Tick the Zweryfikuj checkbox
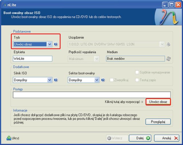 click(x=112, y=80)
